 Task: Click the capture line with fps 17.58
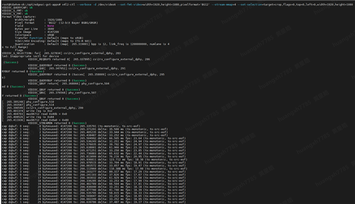coord(94,178)
